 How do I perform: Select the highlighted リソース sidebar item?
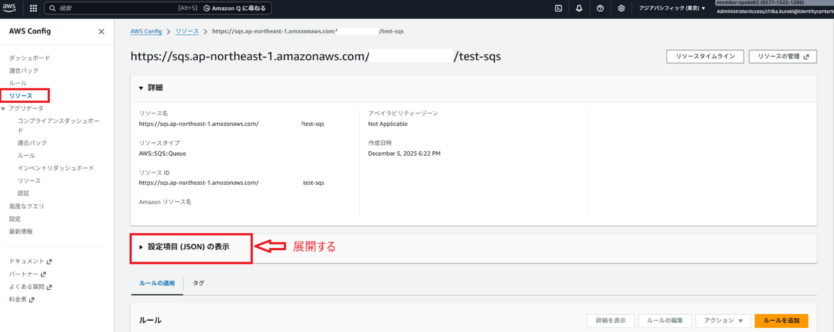point(21,95)
